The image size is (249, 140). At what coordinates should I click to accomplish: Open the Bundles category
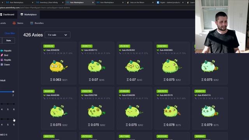pos(37,23)
